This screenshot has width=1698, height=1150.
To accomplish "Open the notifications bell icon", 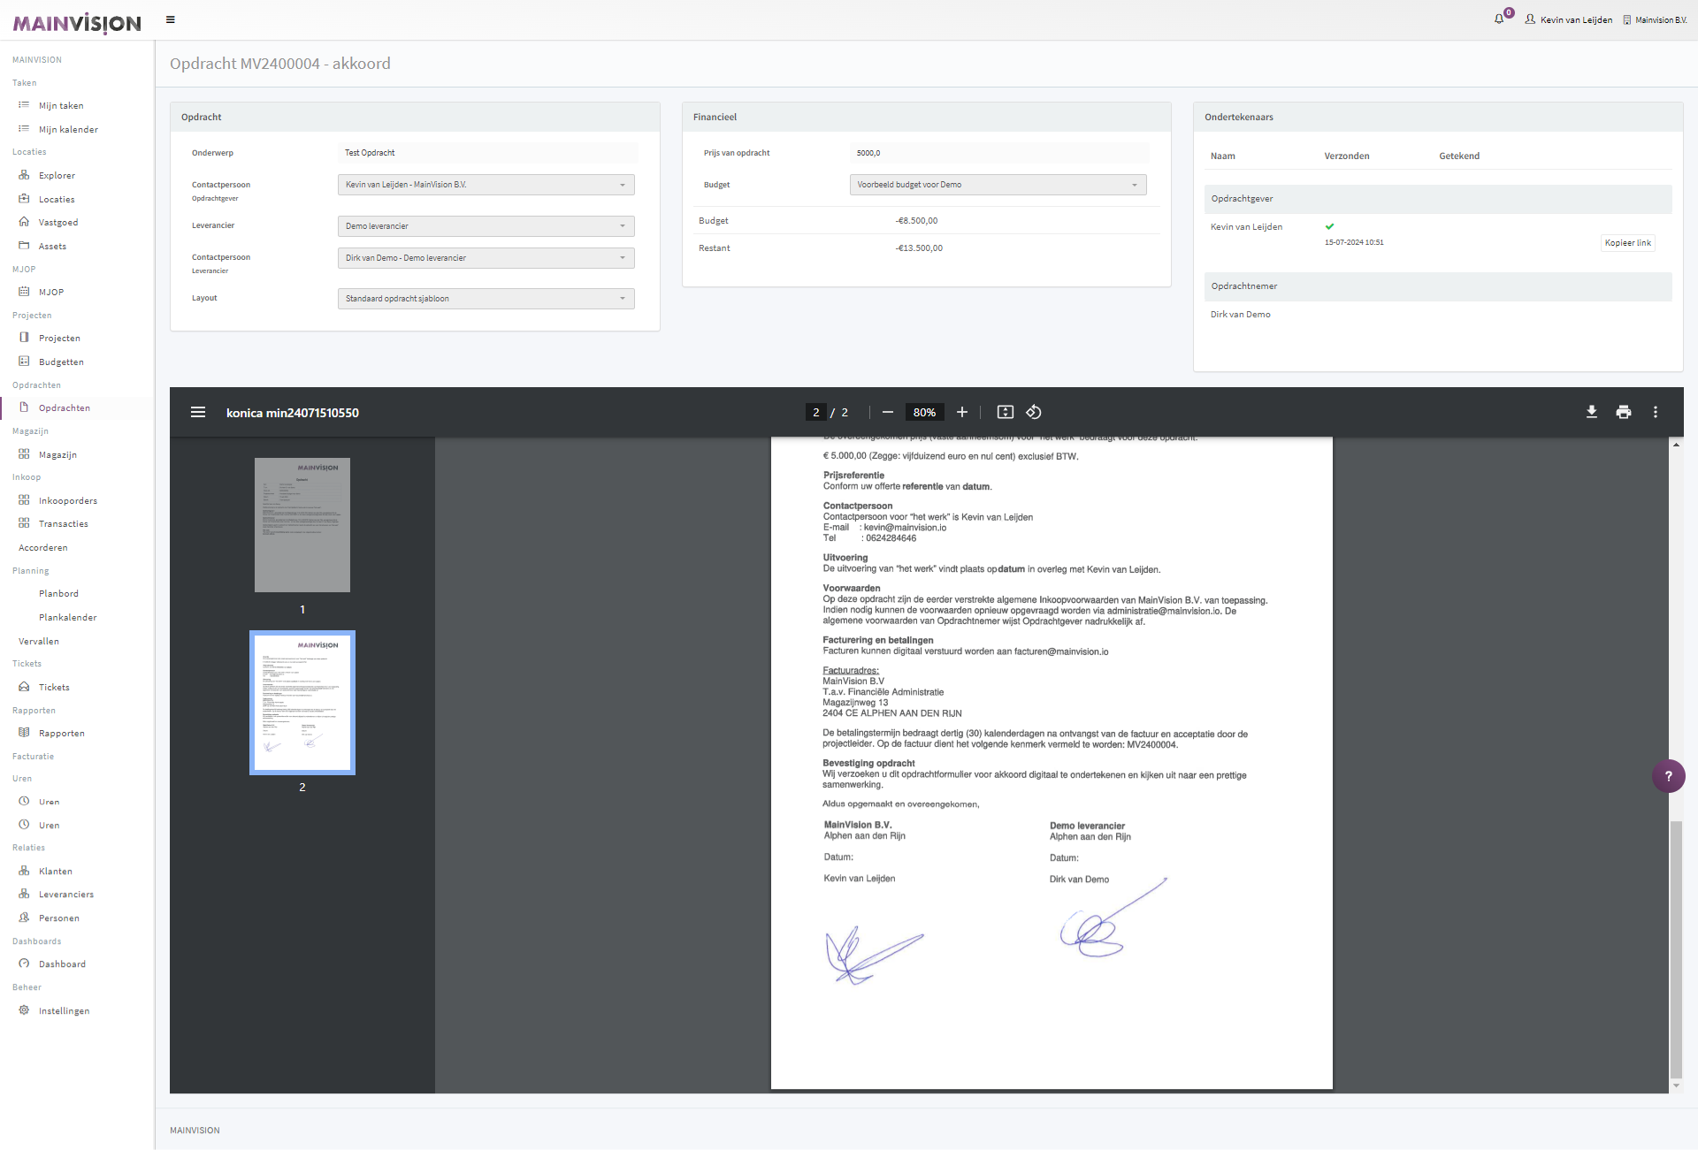I will [x=1499, y=19].
